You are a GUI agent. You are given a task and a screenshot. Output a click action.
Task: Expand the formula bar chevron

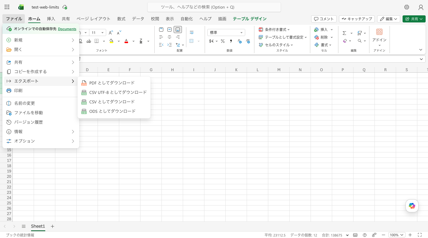coord(421,59)
